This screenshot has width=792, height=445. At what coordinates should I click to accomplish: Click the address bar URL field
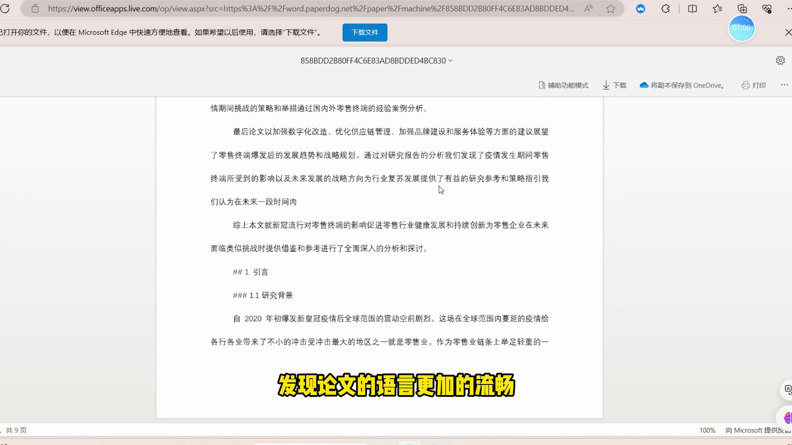[x=311, y=9]
